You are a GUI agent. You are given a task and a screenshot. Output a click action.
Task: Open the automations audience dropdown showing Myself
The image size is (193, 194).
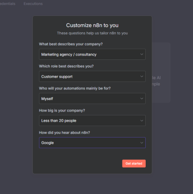coord(92,98)
